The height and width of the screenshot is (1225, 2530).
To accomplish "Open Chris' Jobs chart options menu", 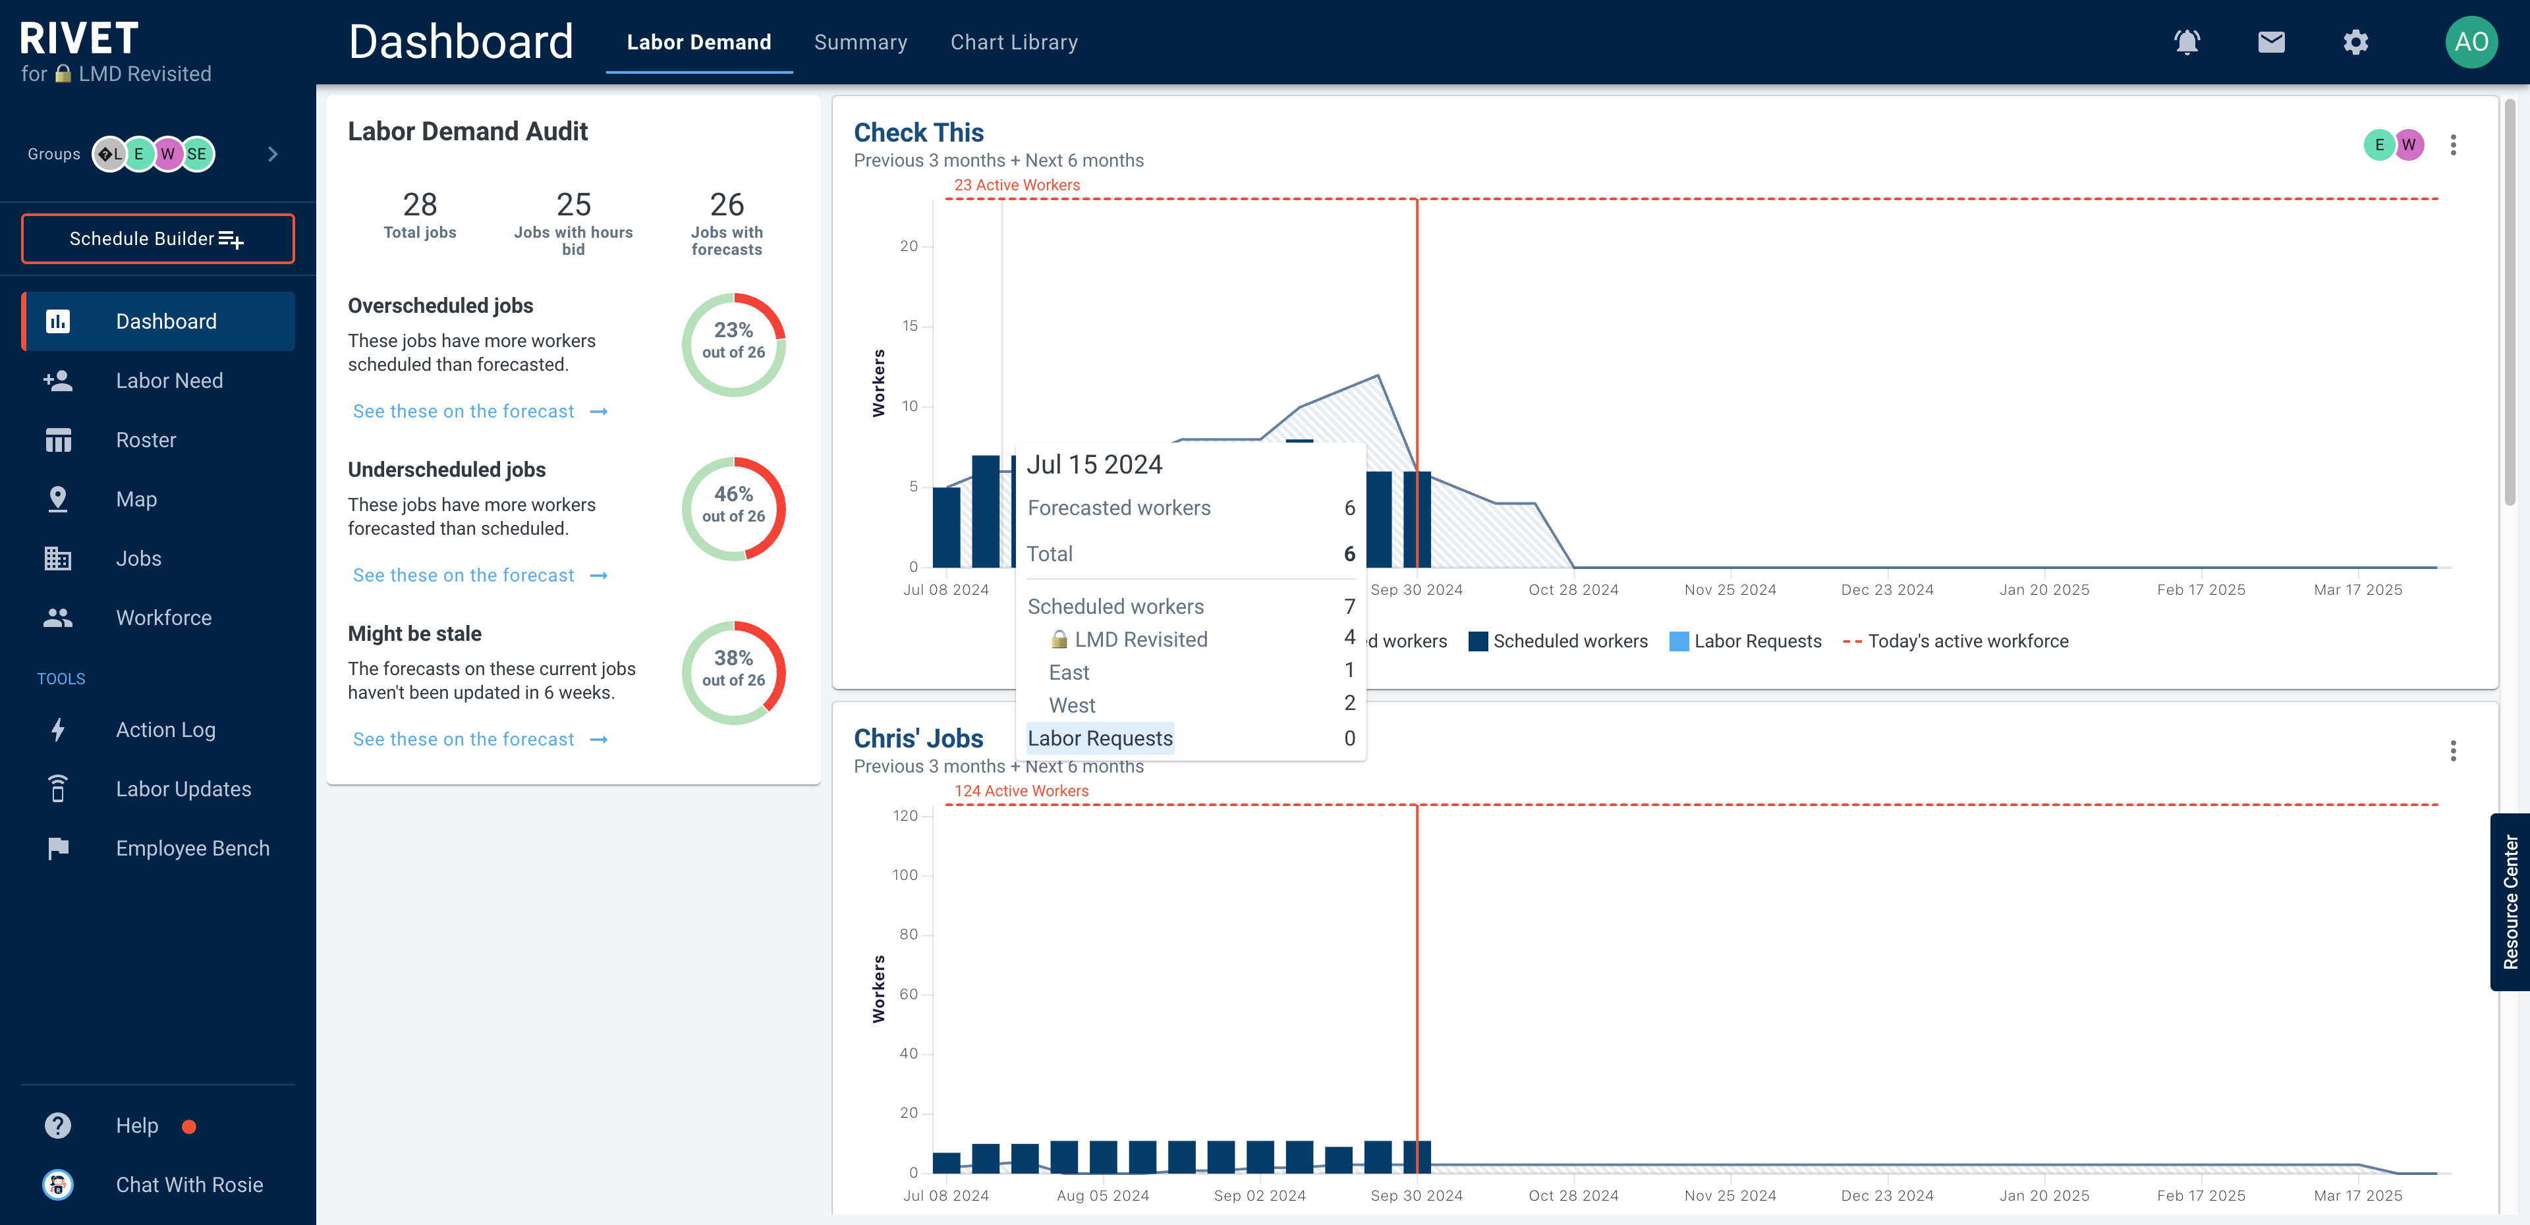I will coord(2452,751).
